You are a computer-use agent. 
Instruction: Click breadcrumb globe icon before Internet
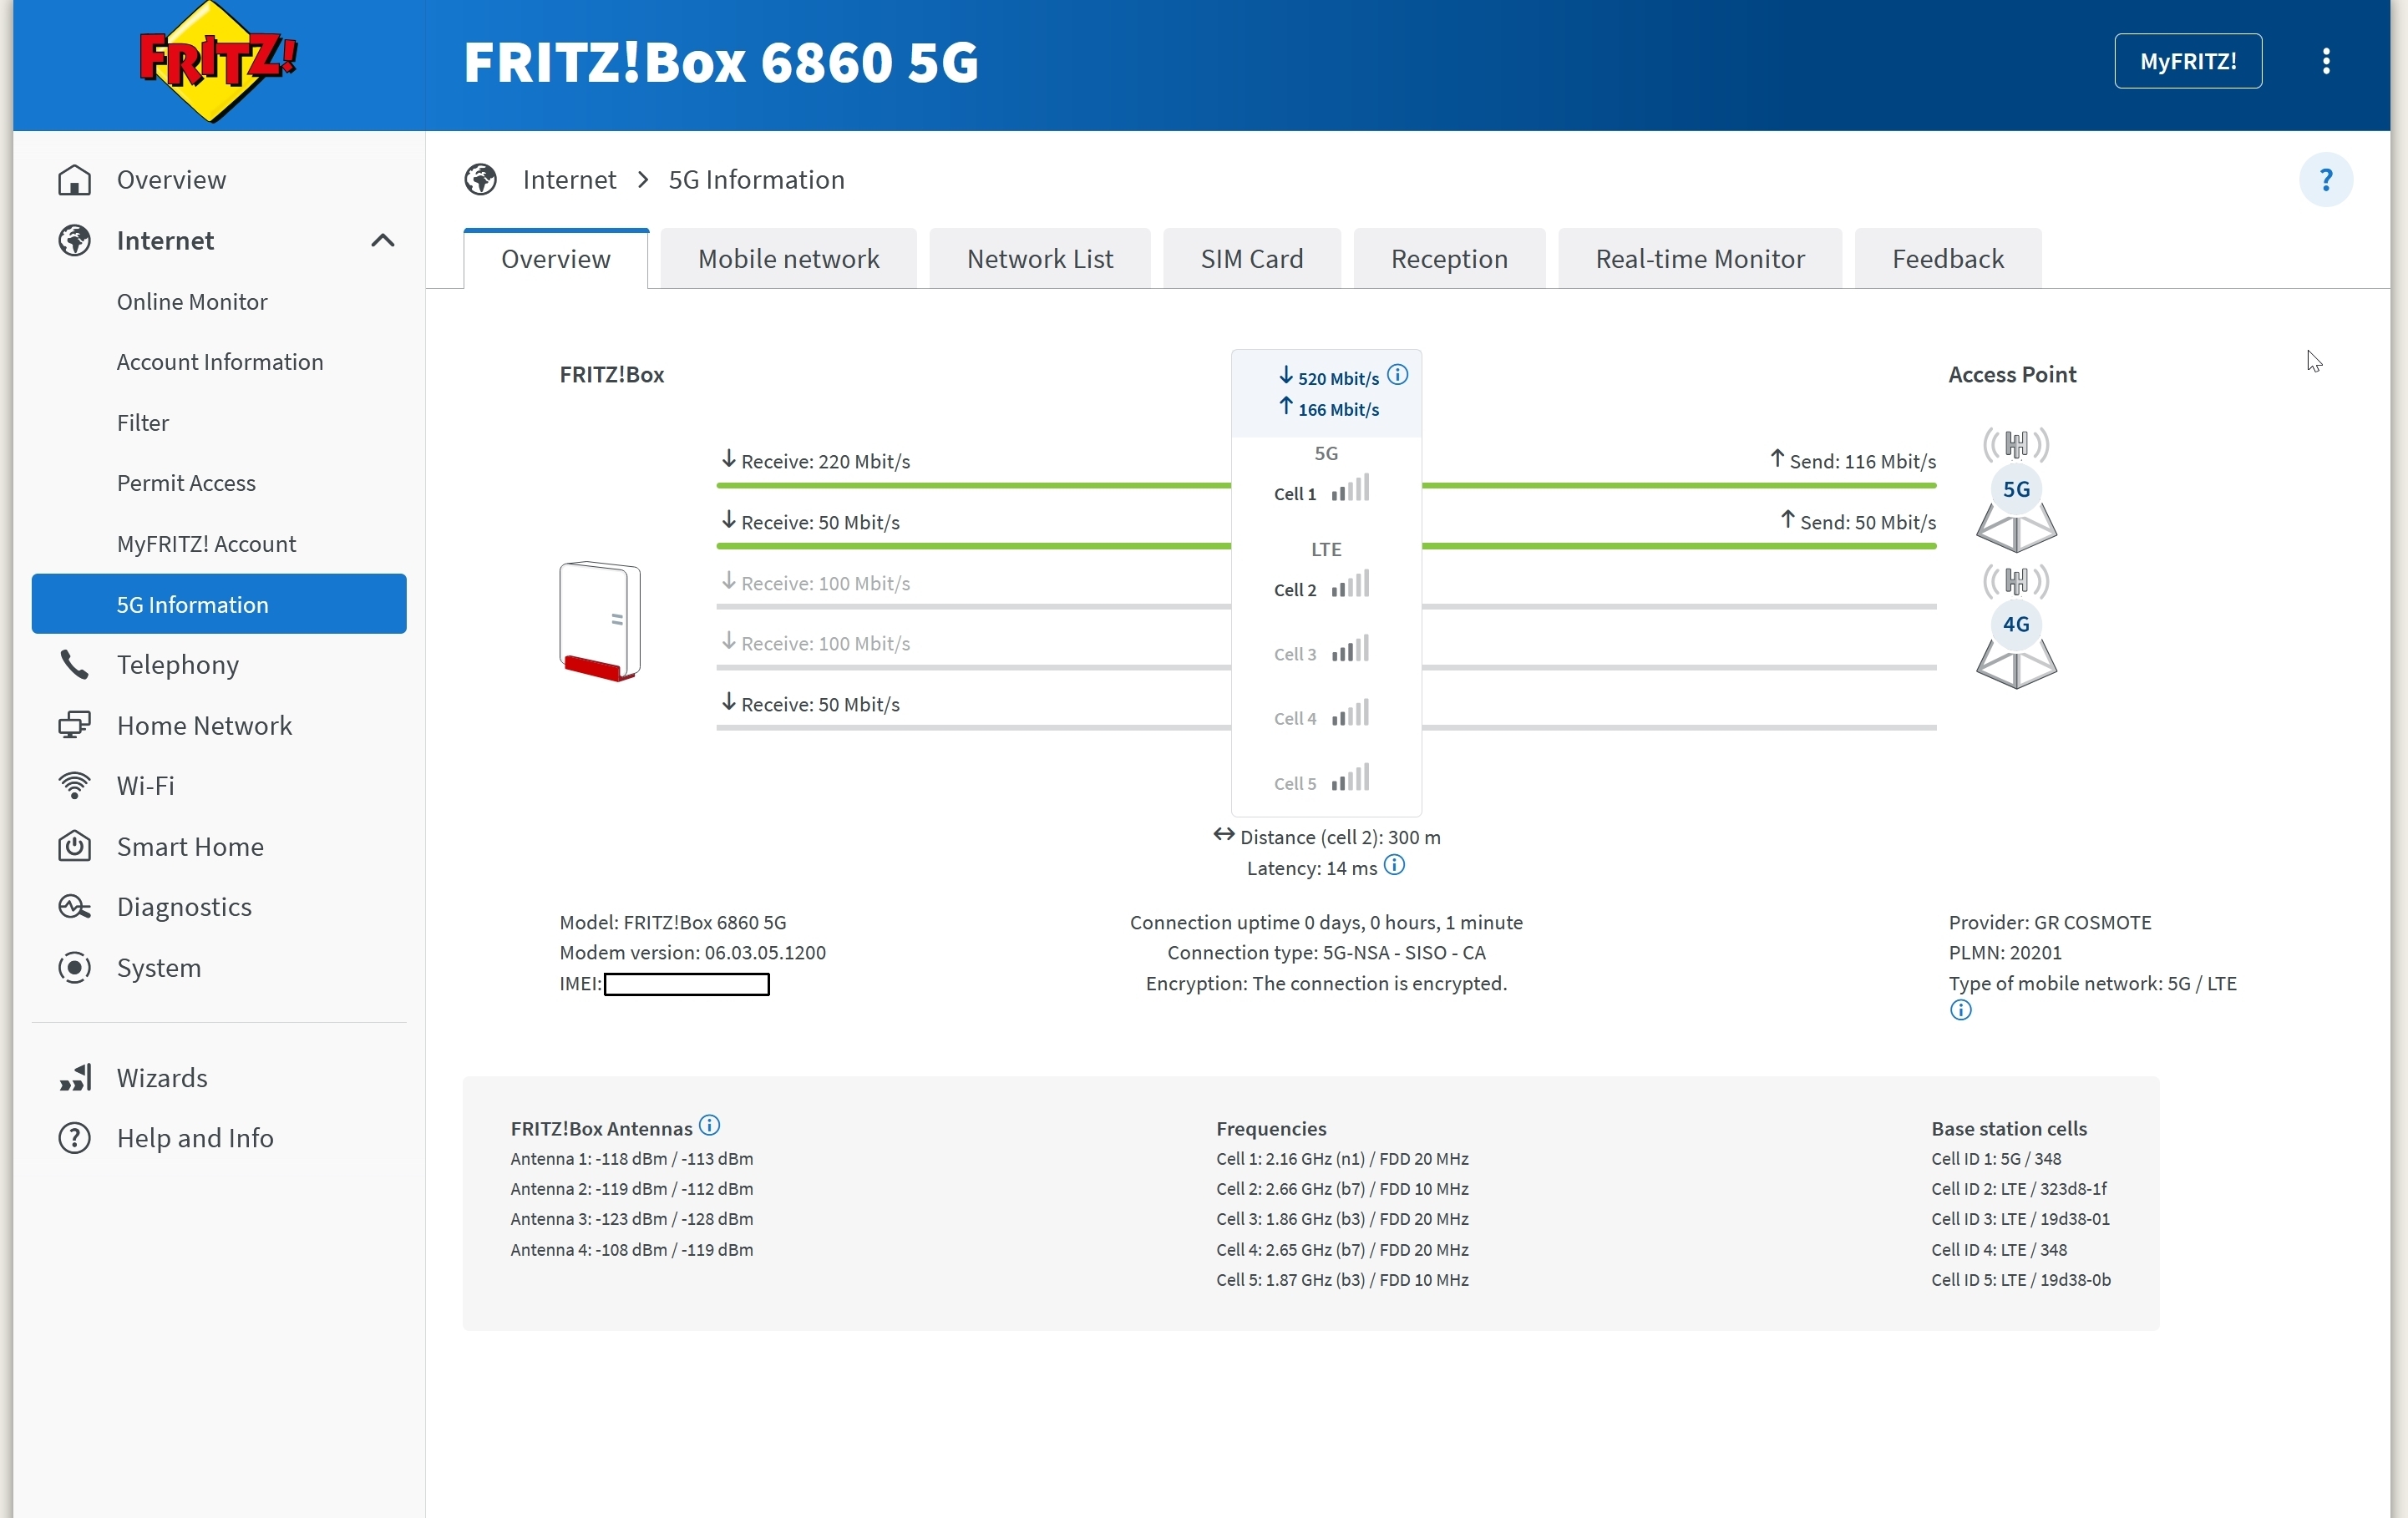pyautogui.click(x=480, y=180)
